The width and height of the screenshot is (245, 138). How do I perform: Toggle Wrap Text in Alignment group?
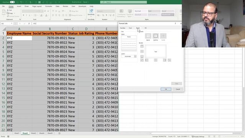pos(74,11)
